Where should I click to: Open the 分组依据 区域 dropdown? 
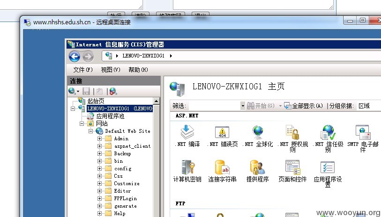pos(368,106)
